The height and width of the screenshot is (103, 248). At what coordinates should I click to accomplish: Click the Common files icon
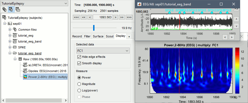tap(15, 29)
